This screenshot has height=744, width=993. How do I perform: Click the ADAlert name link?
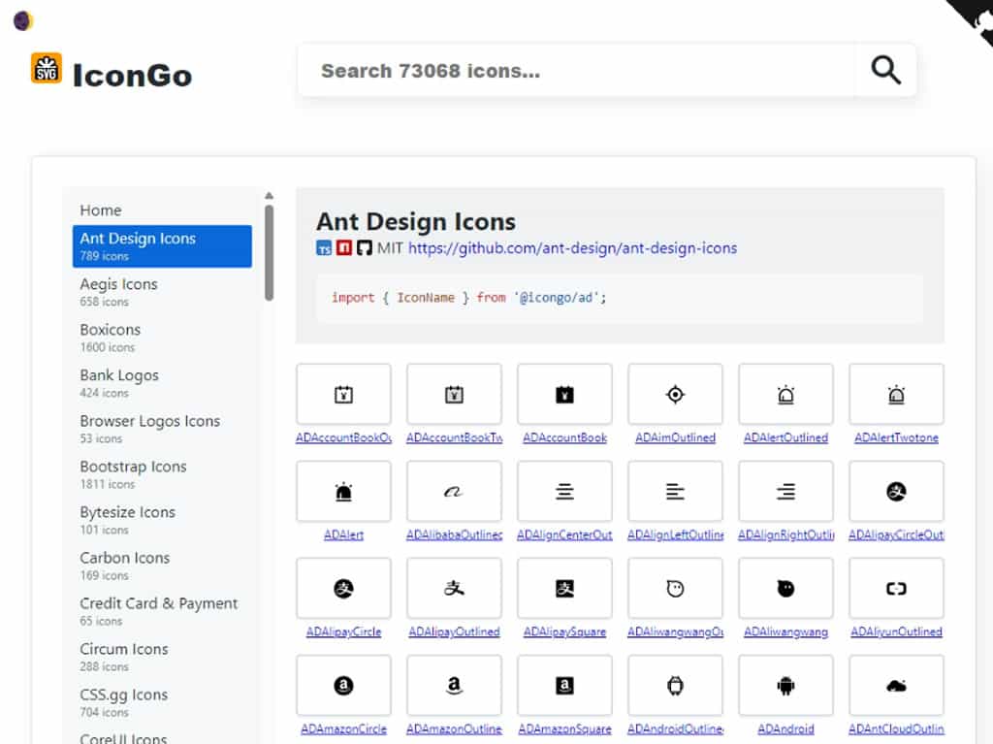pos(343,534)
